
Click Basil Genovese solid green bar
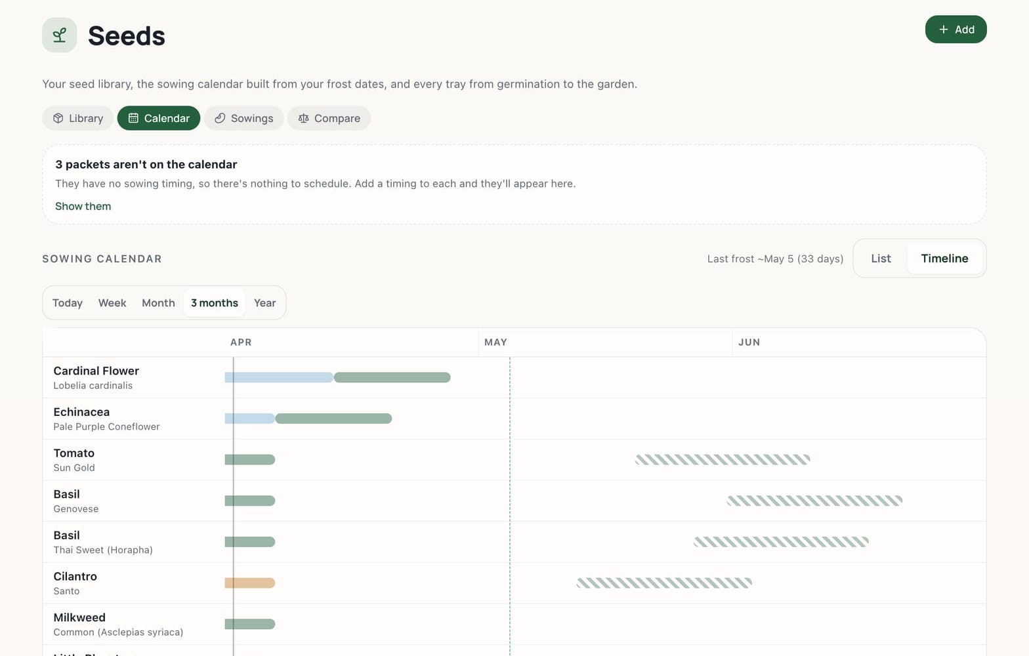click(x=250, y=501)
